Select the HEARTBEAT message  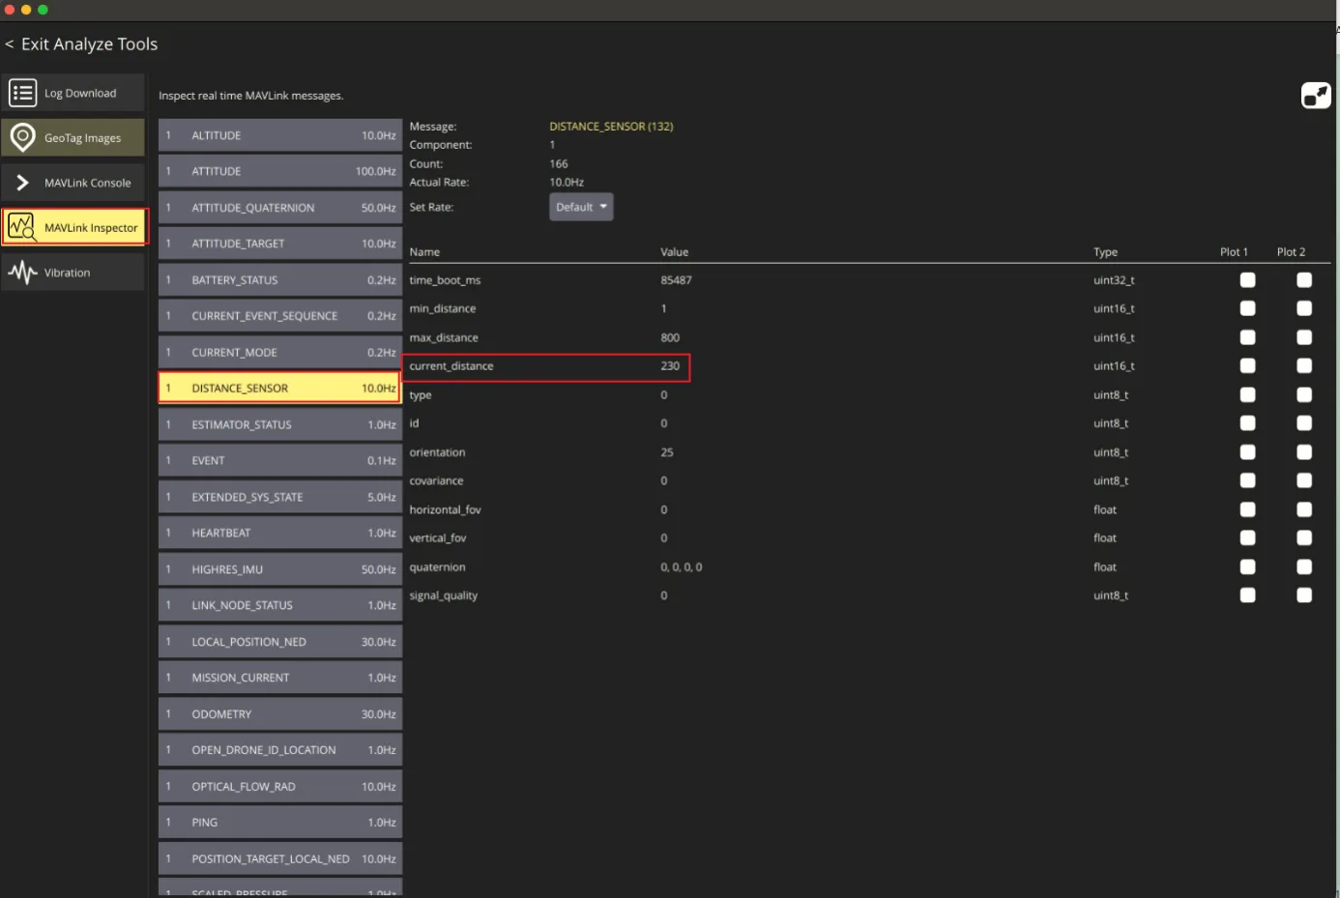280,533
